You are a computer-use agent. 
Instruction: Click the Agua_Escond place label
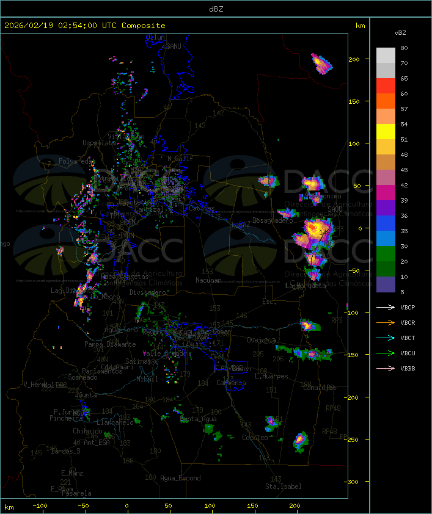[x=180, y=478]
